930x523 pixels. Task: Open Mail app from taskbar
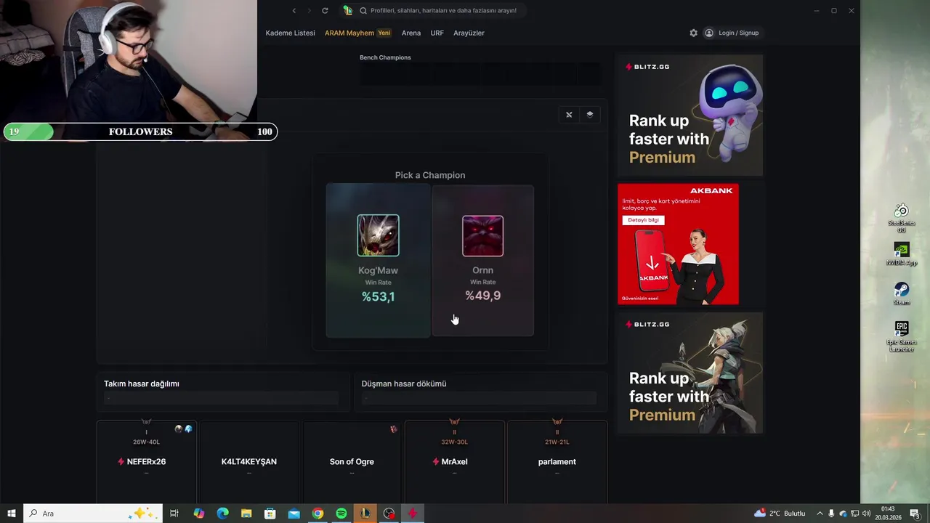[x=294, y=514]
